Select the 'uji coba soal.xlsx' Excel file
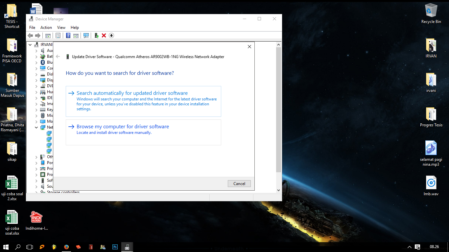The height and width of the screenshot is (252, 449). click(x=12, y=223)
